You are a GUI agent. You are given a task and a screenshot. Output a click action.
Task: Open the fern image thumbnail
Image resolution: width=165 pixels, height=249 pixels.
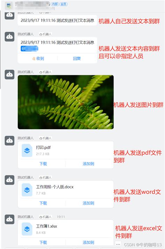pos(66,102)
